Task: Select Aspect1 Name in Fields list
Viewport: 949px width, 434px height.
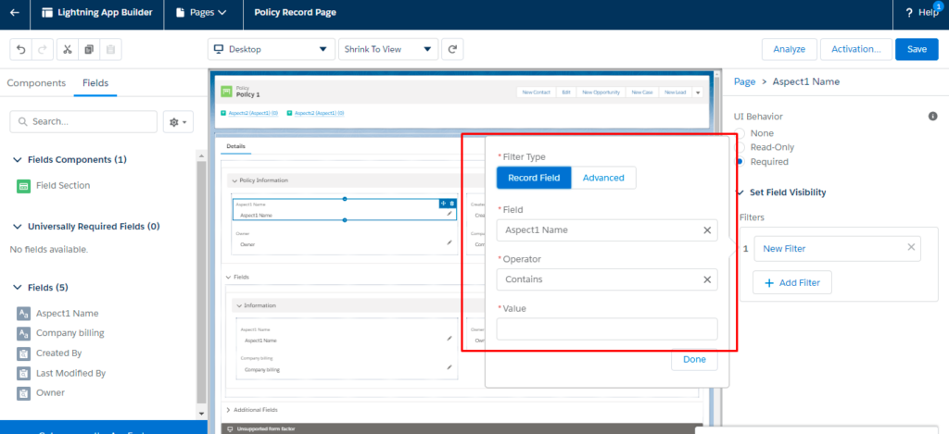Action: click(67, 314)
